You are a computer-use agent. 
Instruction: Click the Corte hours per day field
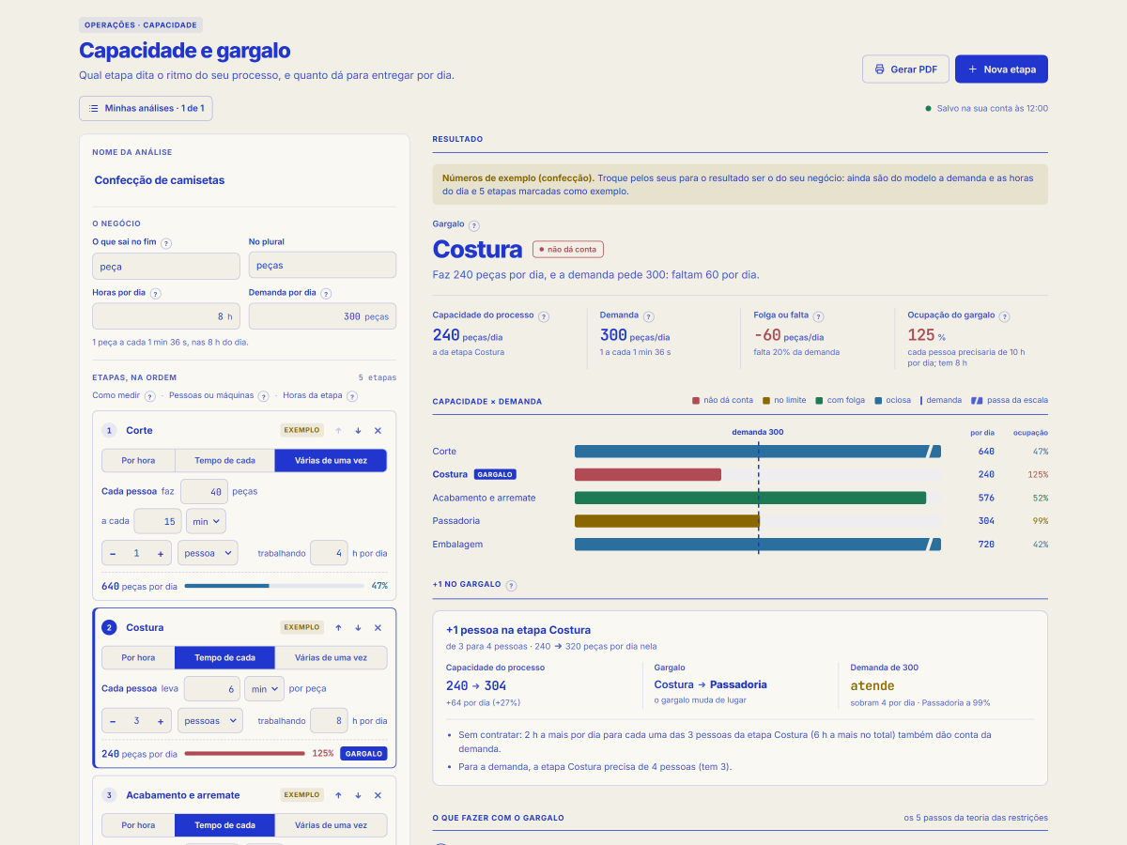[x=329, y=553]
